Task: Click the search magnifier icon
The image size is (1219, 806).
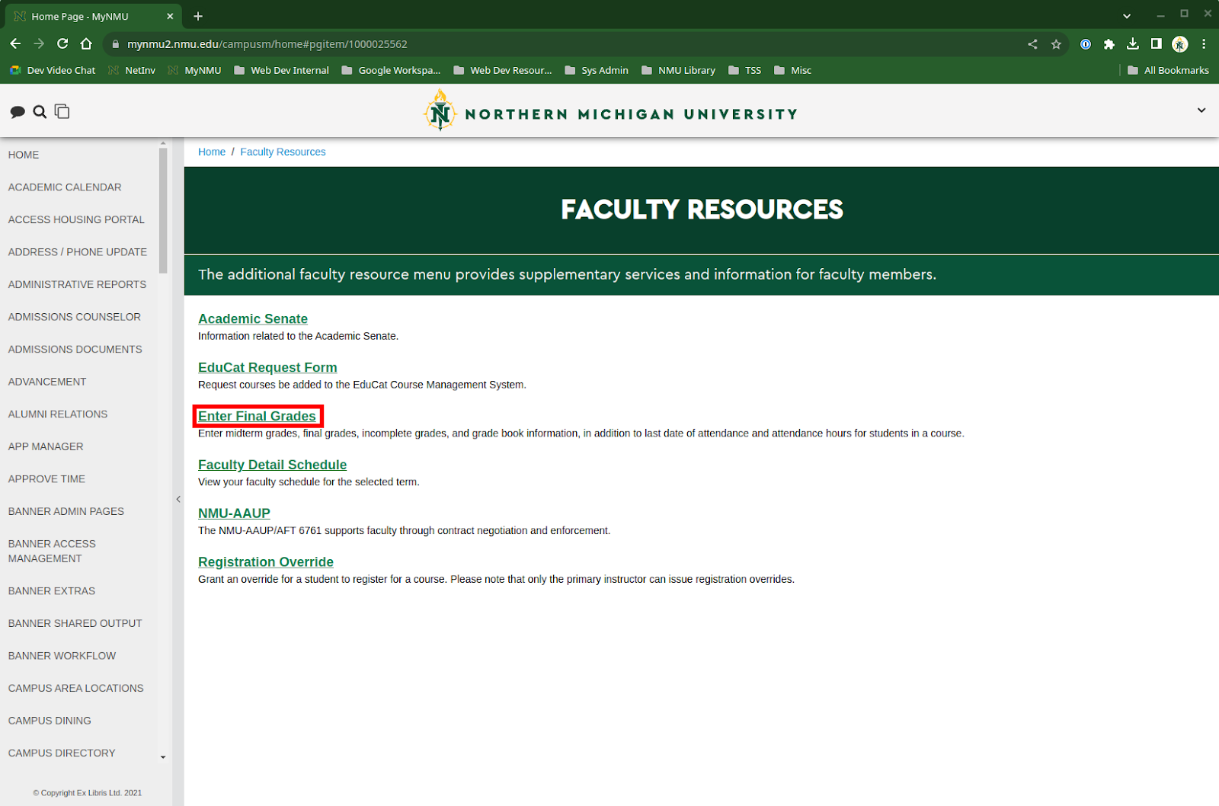Action: [40, 112]
